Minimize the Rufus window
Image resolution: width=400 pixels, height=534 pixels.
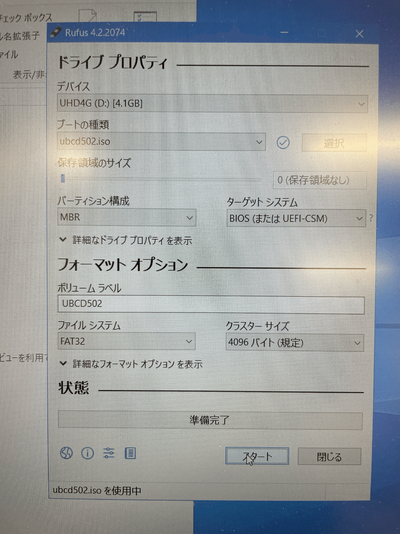pos(284,33)
